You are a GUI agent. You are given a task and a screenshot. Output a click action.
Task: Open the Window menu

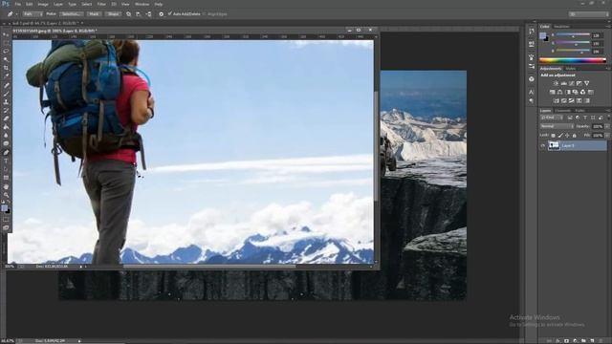142,4
